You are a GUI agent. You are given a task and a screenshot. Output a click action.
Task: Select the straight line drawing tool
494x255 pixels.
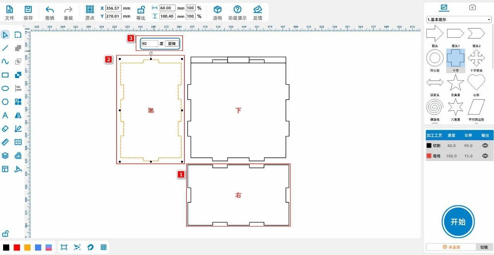click(5, 48)
